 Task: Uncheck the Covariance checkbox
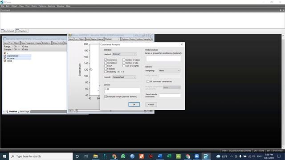(106, 60)
